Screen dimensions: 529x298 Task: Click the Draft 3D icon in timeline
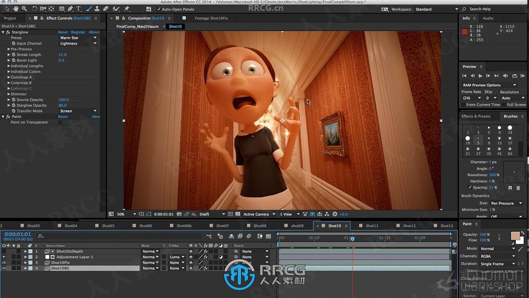pyautogui.click(x=220, y=236)
